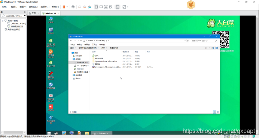Toggle the console view icon
Screen dimensions: 259x138
coord(118,7)
